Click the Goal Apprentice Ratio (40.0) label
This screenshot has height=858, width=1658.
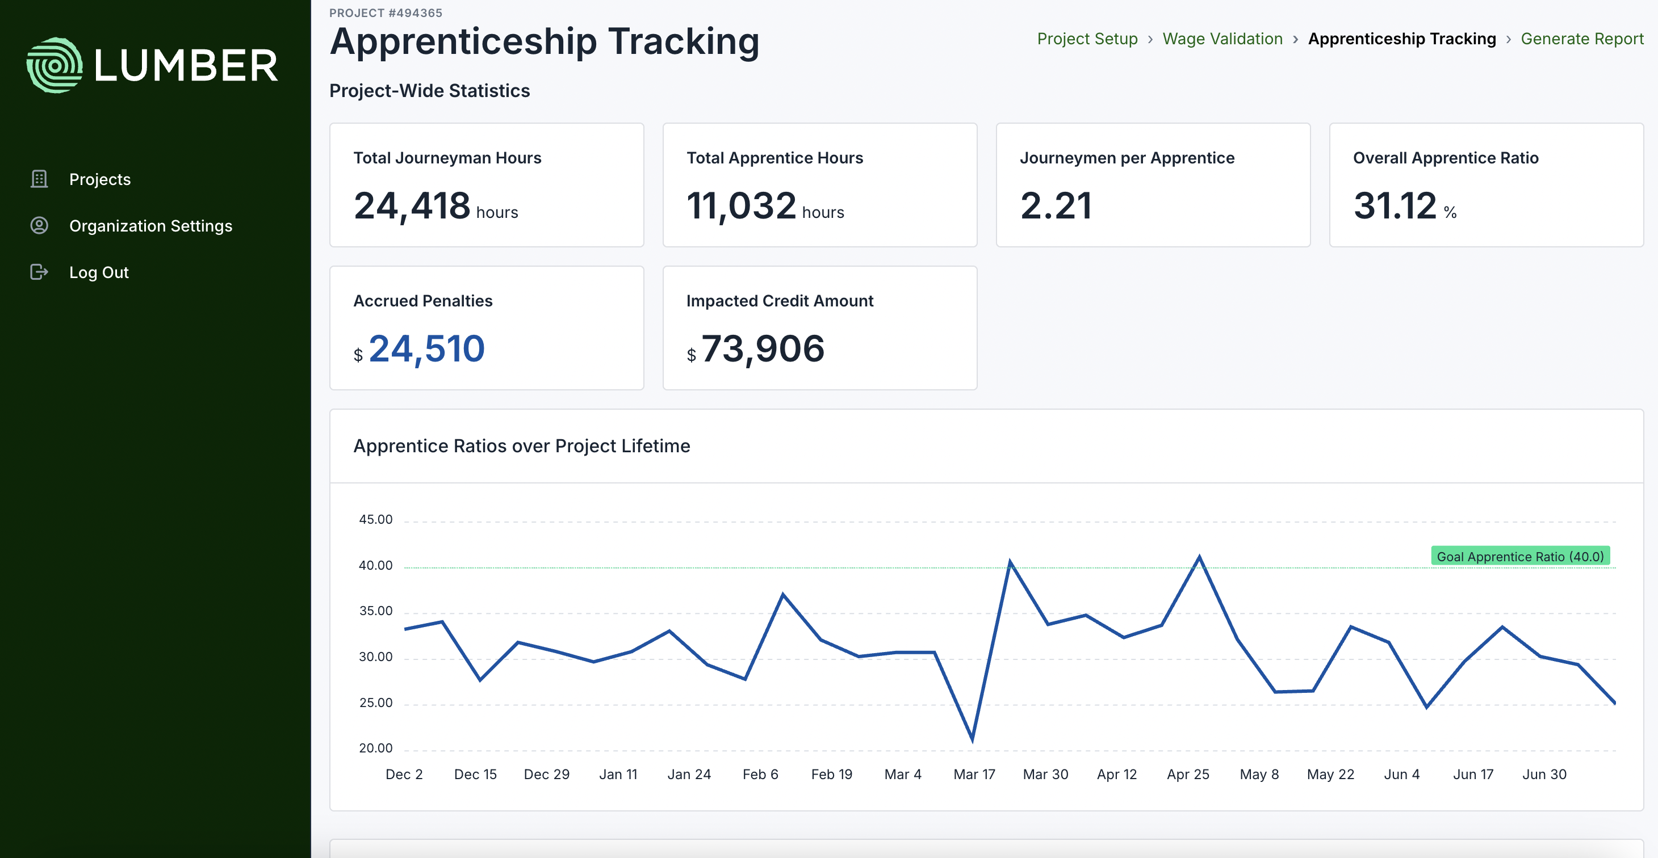1520,556
